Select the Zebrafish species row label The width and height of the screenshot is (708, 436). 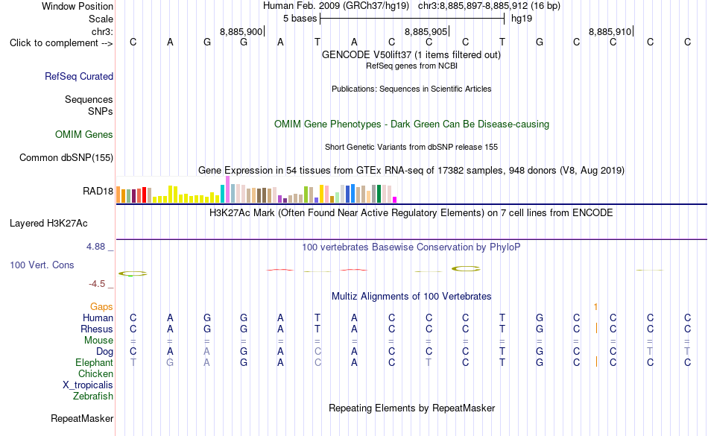coord(93,396)
